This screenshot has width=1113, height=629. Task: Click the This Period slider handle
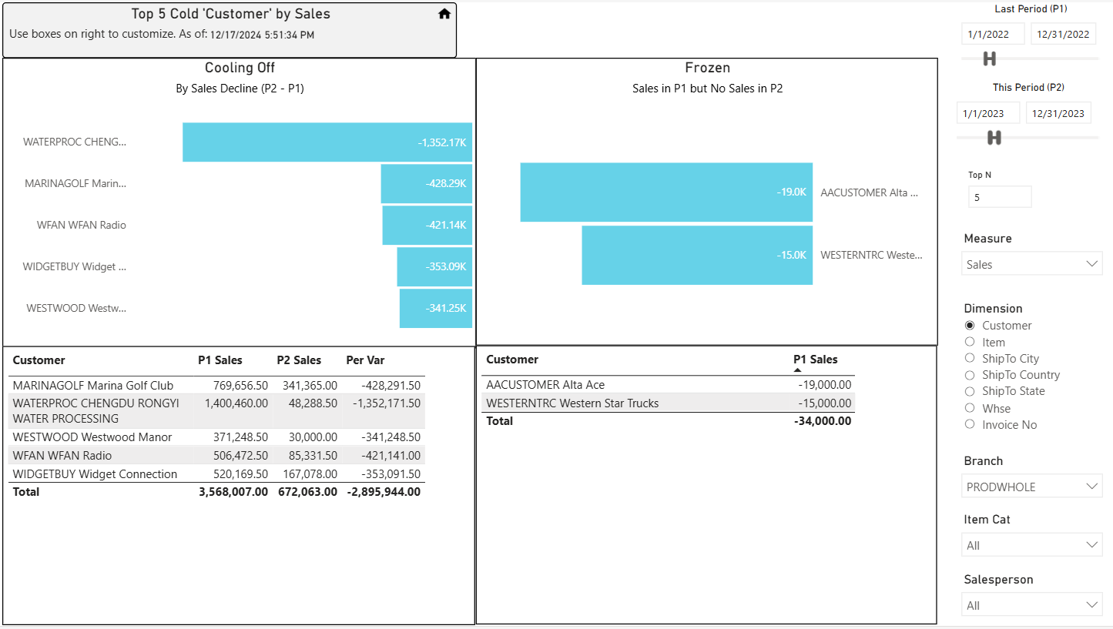pyautogui.click(x=994, y=138)
